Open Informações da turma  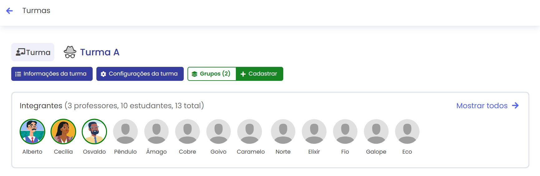(52, 74)
